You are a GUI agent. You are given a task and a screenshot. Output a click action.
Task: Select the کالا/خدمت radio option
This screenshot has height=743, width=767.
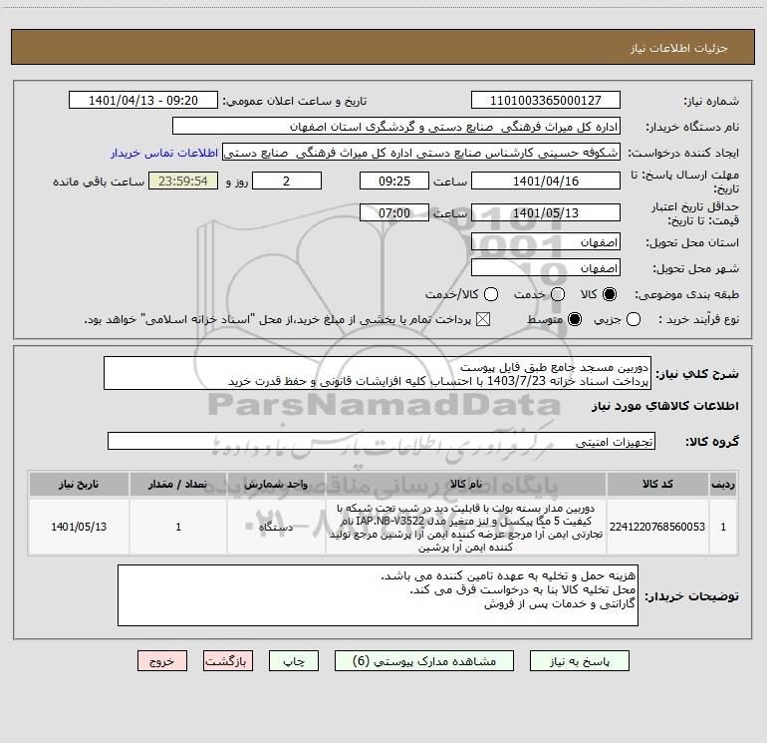pyautogui.click(x=491, y=294)
